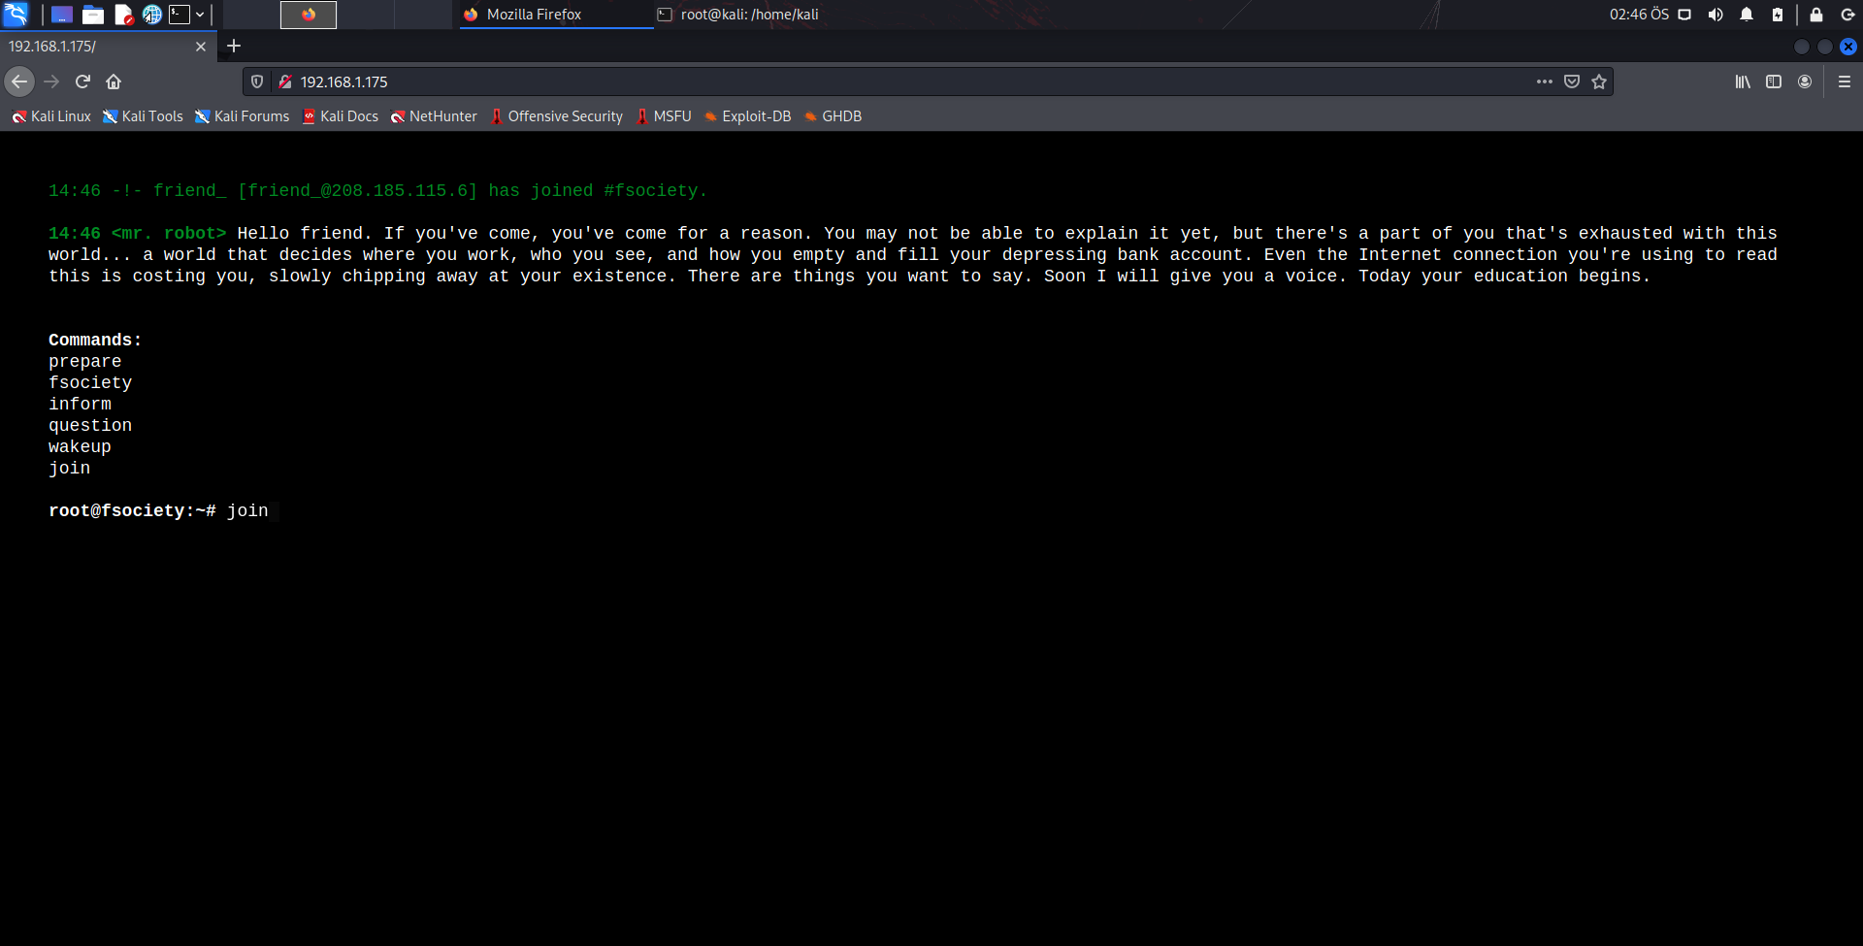The width and height of the screenshot is (1863, 946).
Task: Click the log out icon in panel
Action: 1847,15
